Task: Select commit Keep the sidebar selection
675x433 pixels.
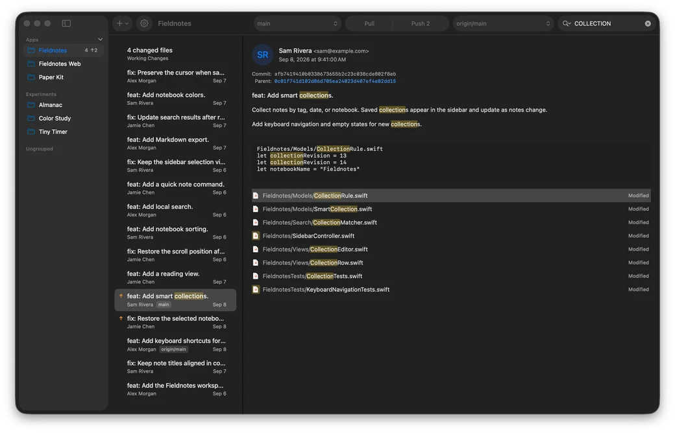Action: pyautogui.click(x=176, y=165)
